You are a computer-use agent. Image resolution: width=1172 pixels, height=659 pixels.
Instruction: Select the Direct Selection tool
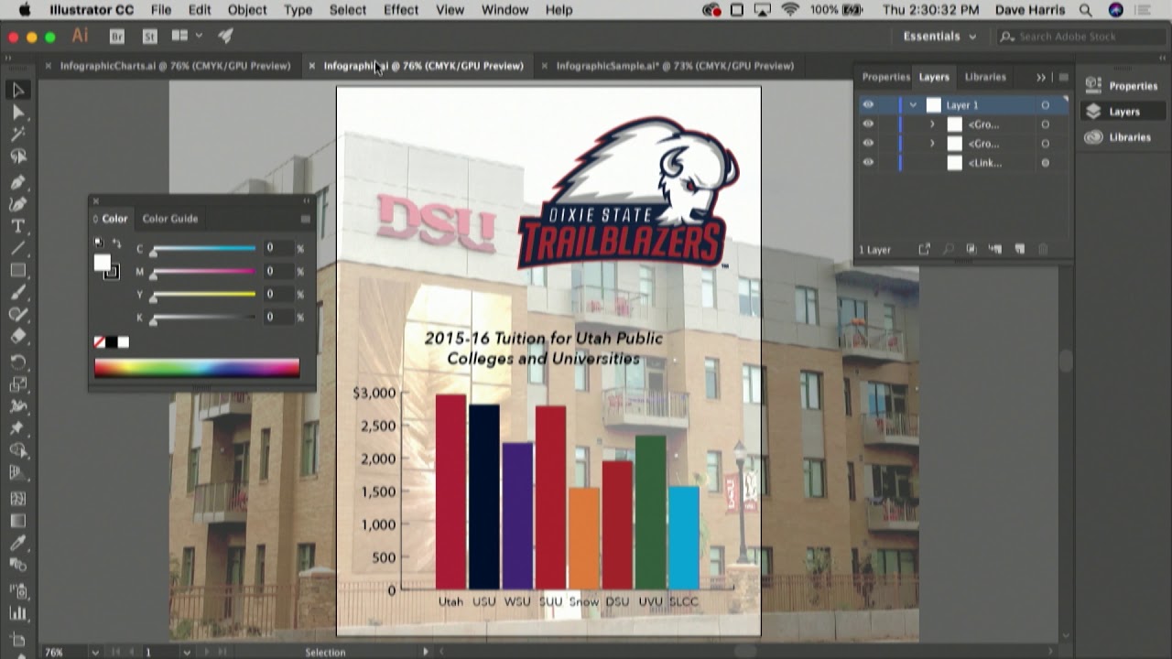[x=18, y=113]
